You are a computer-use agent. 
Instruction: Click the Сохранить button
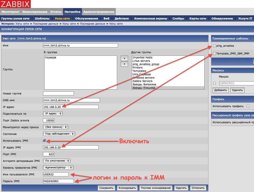click(x=106, y=188)
